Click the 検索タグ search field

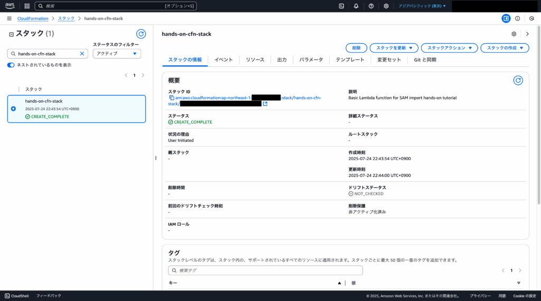tap(265, 270)
